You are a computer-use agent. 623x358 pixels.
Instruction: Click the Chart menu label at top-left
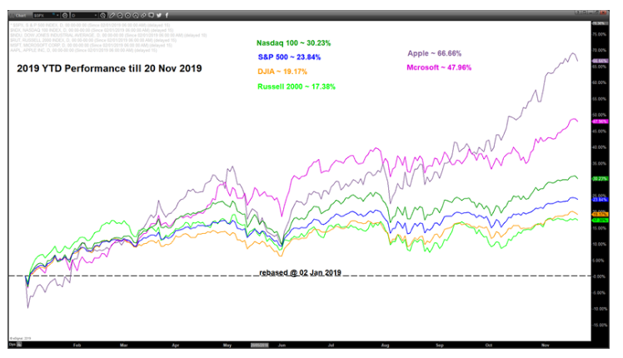click(21, 16)
